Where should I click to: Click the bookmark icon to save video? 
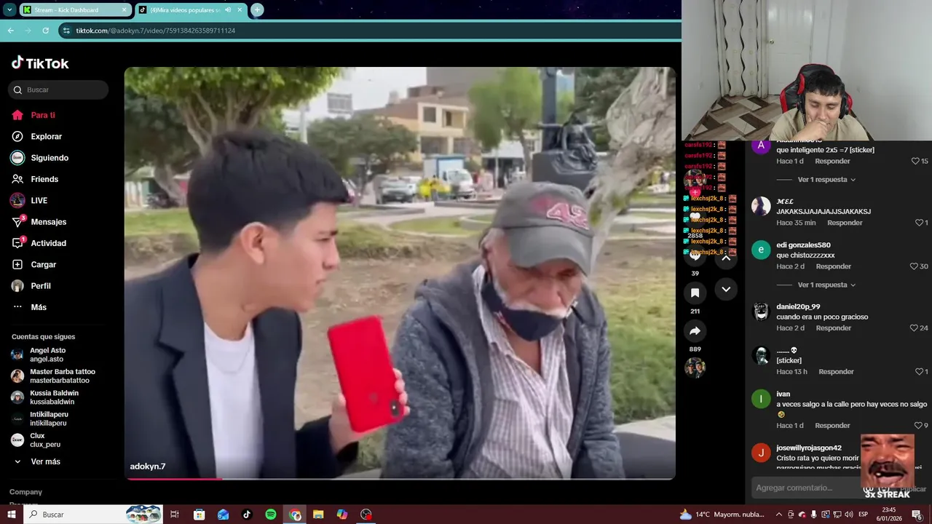pyautogui.click(x=695, y=293)
